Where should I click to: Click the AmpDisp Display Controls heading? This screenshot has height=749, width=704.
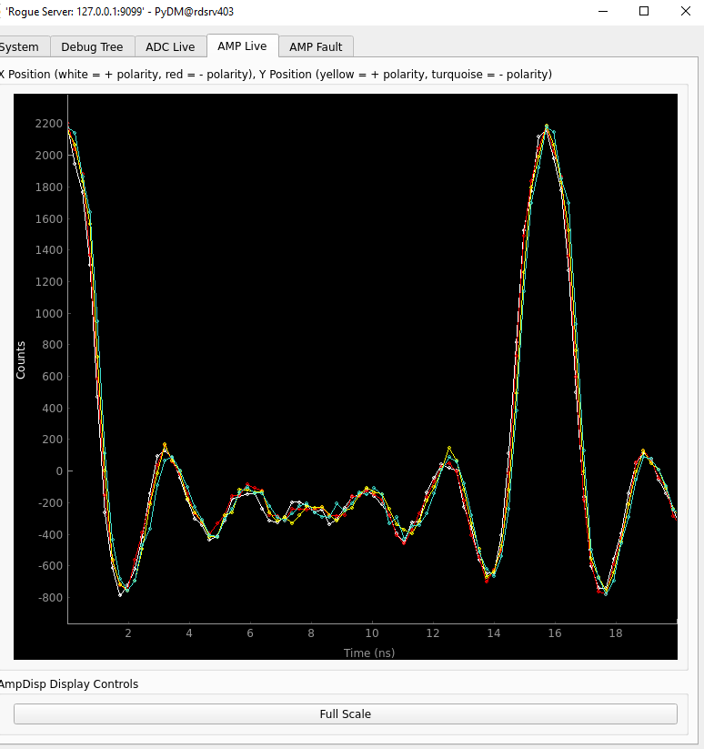pyautogui.click(x=69, y=683)
